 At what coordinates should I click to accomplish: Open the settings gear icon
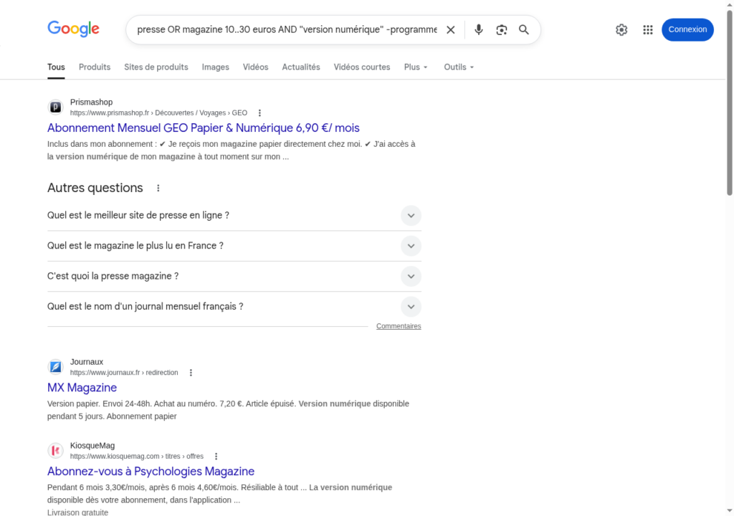coord(621,29)
